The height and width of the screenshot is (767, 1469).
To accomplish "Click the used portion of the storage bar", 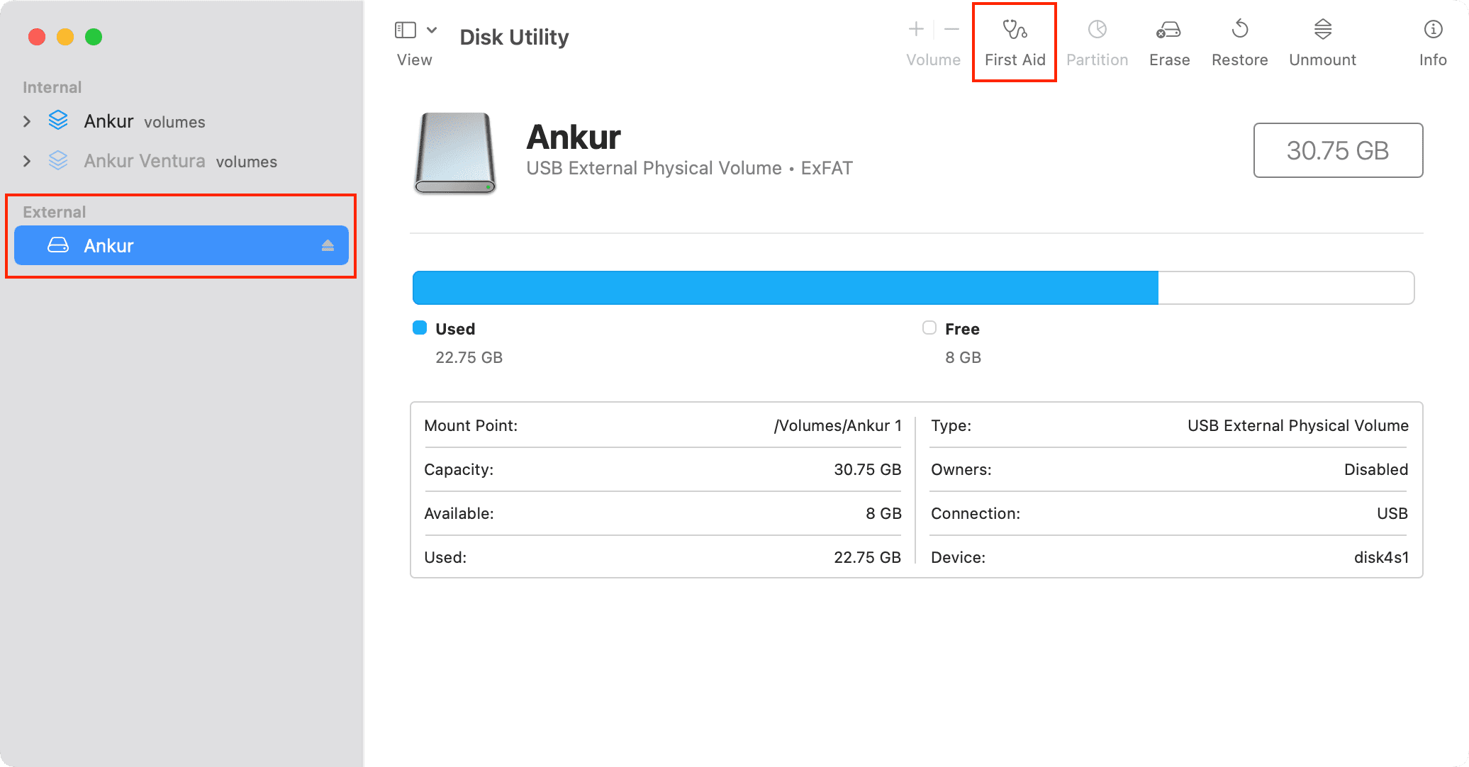I will point(785,288).
